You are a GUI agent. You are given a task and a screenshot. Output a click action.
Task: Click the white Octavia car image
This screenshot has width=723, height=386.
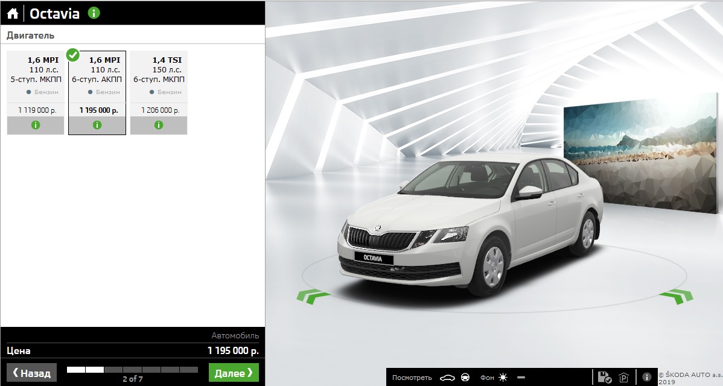(x=470, y=226)
